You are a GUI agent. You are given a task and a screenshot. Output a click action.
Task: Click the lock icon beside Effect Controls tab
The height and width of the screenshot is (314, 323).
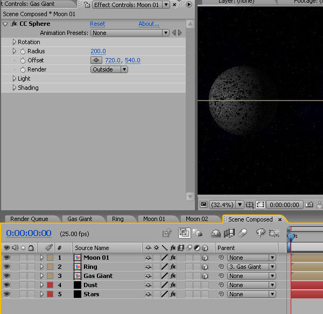click(x=86, y=5)
